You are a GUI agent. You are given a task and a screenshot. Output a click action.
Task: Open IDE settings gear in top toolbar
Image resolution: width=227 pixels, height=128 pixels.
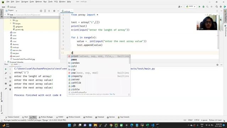coord(221,7)
